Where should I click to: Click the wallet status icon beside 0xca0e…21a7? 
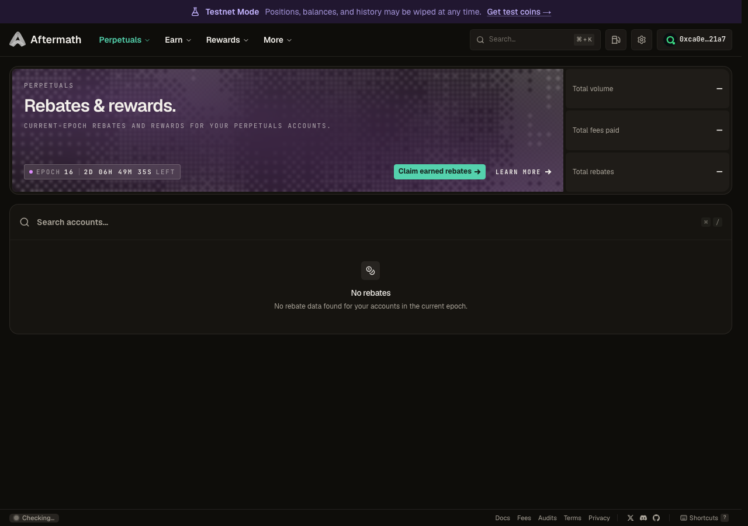coord(670,40)
